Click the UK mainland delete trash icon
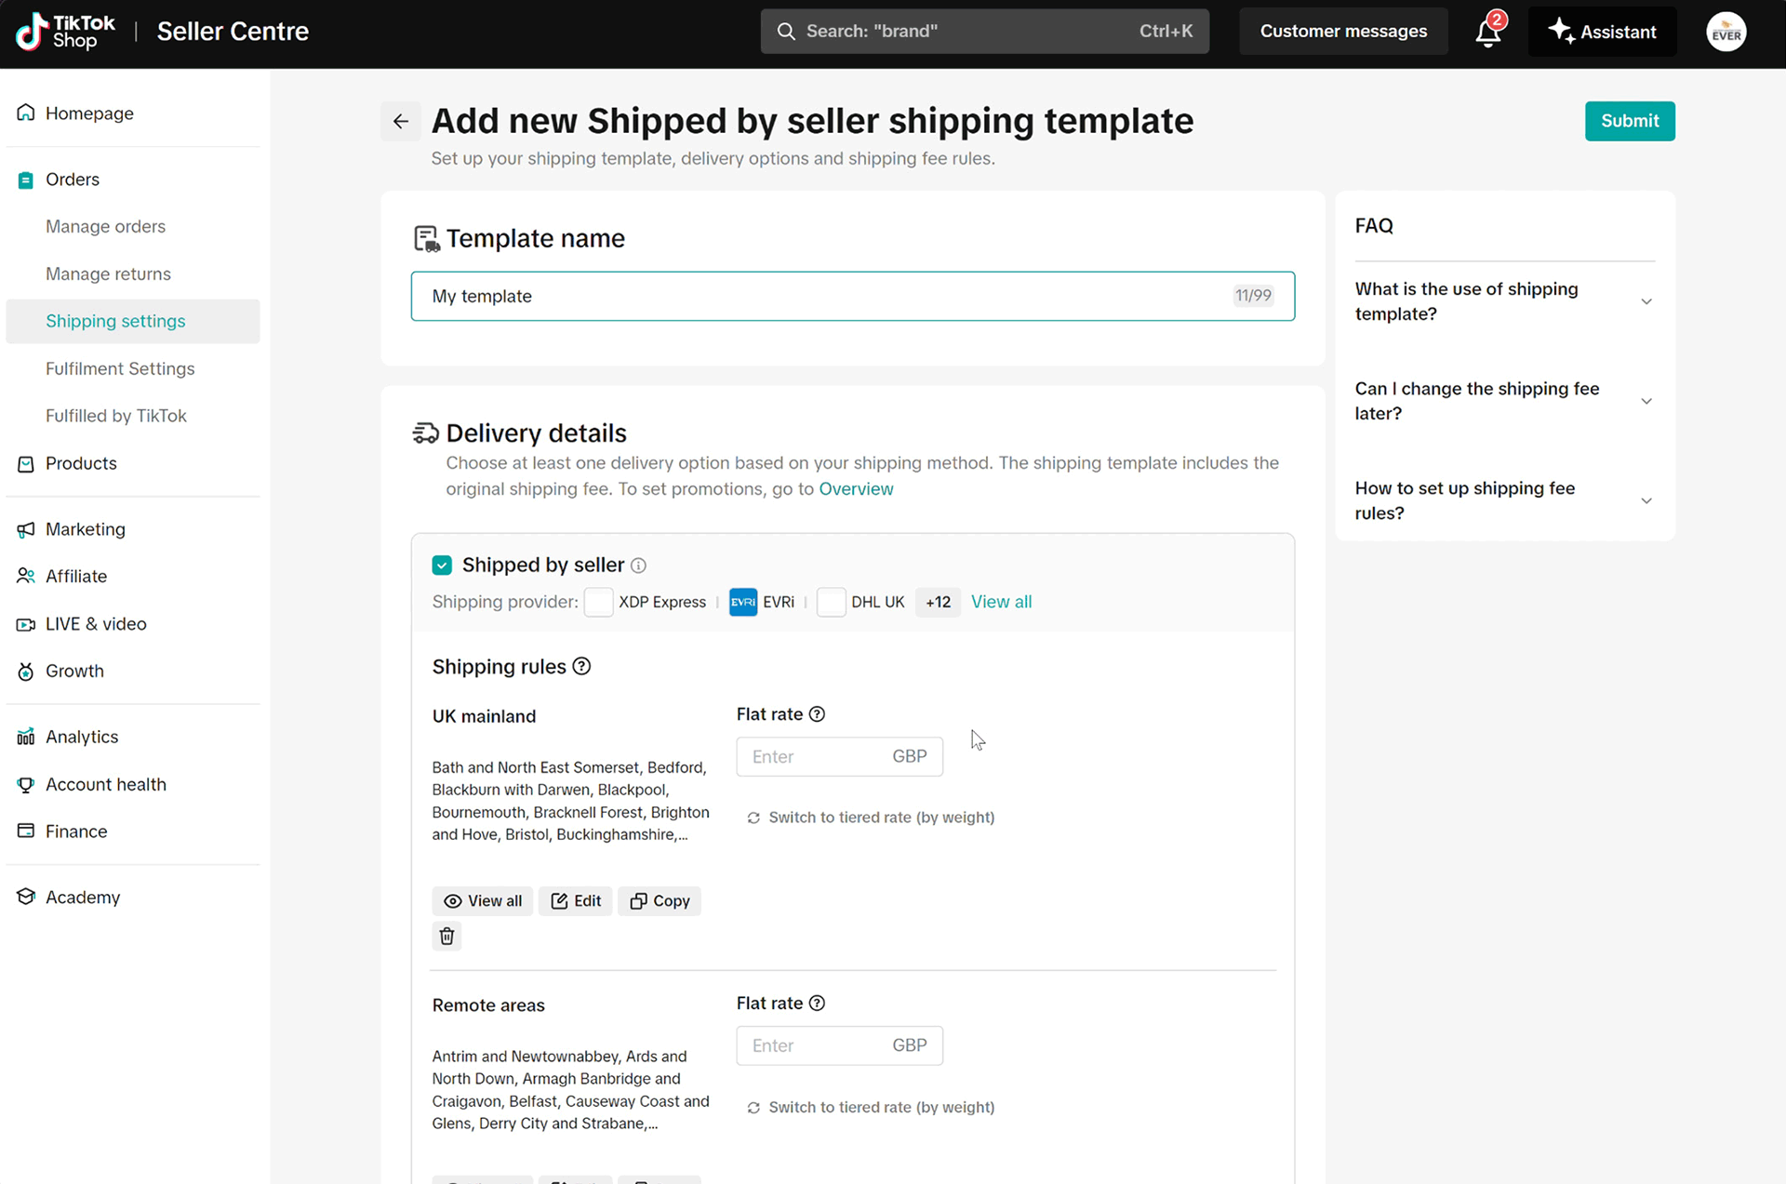Viewport: 1786px width, 1184px height. (446, 936)
